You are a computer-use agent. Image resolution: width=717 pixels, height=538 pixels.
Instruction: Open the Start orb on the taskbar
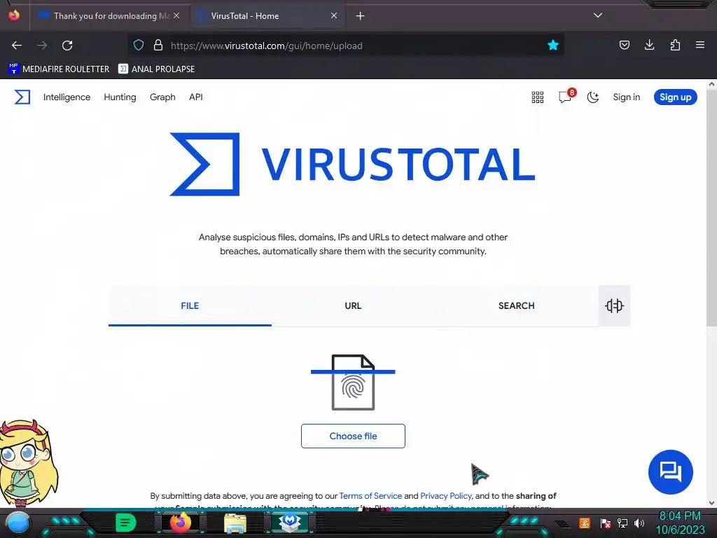[18, 523]
